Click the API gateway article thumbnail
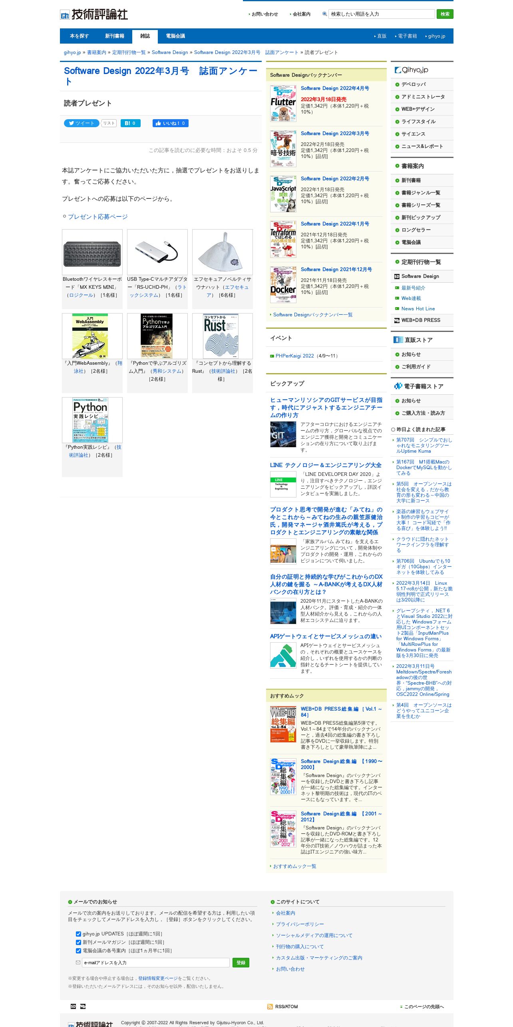The height and width of the screenshot is (1027, 513). 283,655
